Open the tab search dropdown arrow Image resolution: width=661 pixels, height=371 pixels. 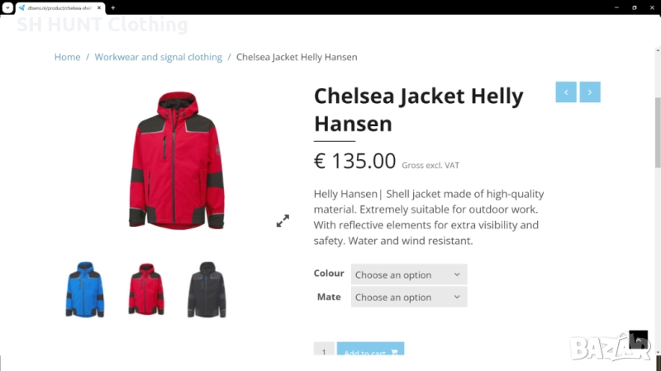7,7
